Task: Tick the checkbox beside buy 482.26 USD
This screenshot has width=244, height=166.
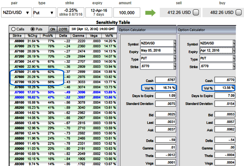Action: point(239,13)
